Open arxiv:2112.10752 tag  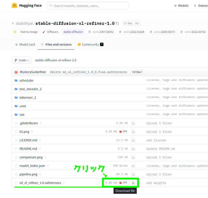[193, 32]
